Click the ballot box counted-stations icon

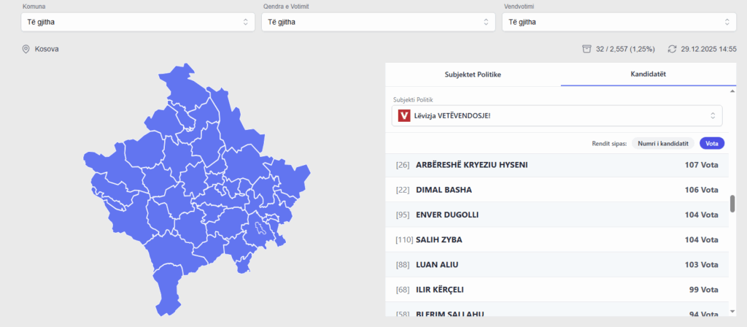click(x=585, y=49)
